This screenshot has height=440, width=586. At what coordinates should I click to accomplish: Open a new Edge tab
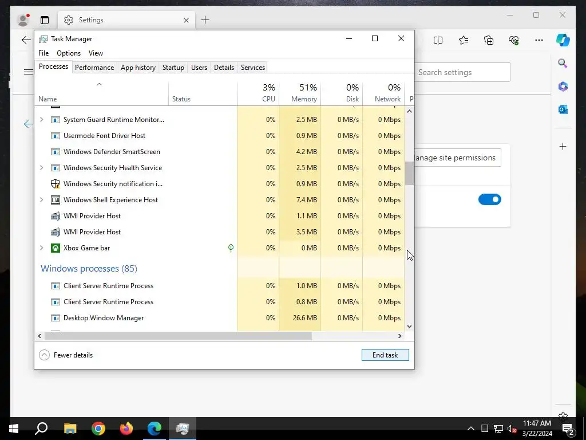[205, 20]
